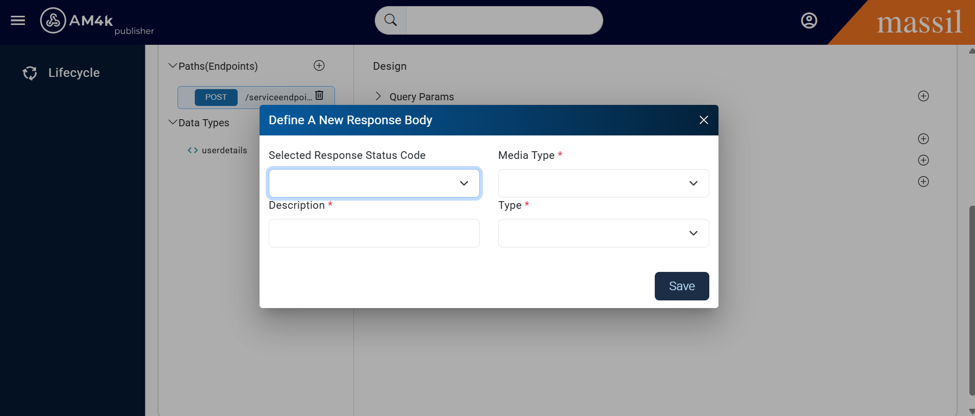This screenshot has height=416, width=975.
Task: Open the hamburger navigation menu
Action: point(18,20)
